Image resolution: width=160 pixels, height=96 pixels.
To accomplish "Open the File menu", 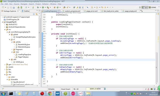I will 2,4.
